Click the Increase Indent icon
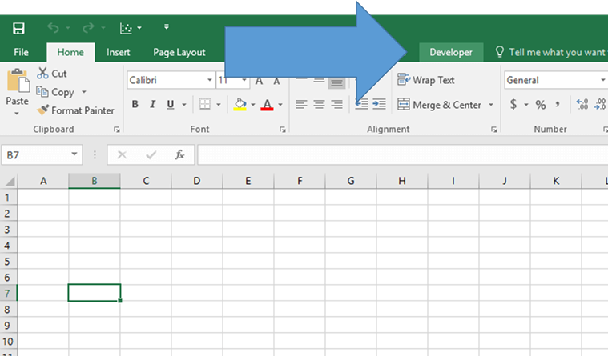Viewport: 608px width, 356px height. (379, 105)
